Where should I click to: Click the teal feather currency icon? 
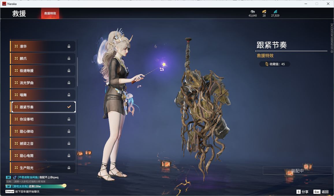275,12
